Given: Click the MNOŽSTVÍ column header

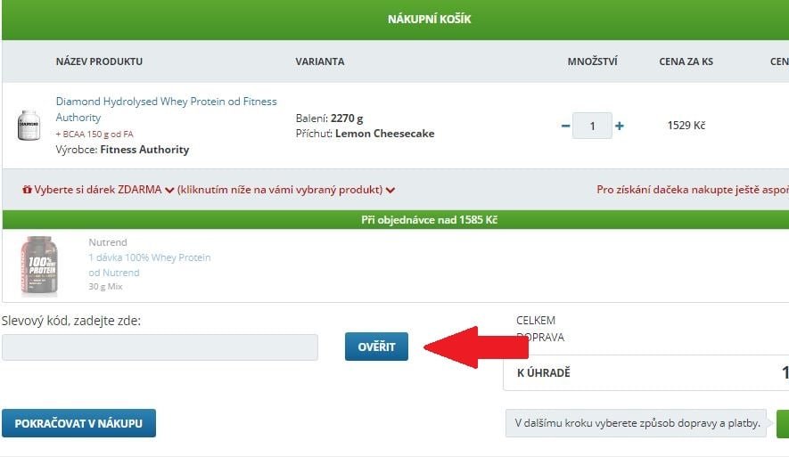Looking at the screenshot, I should tap(592, 61).
